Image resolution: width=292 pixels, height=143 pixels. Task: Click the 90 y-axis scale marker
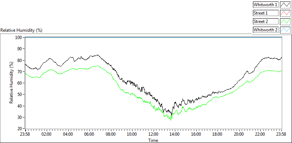(20, 49)
